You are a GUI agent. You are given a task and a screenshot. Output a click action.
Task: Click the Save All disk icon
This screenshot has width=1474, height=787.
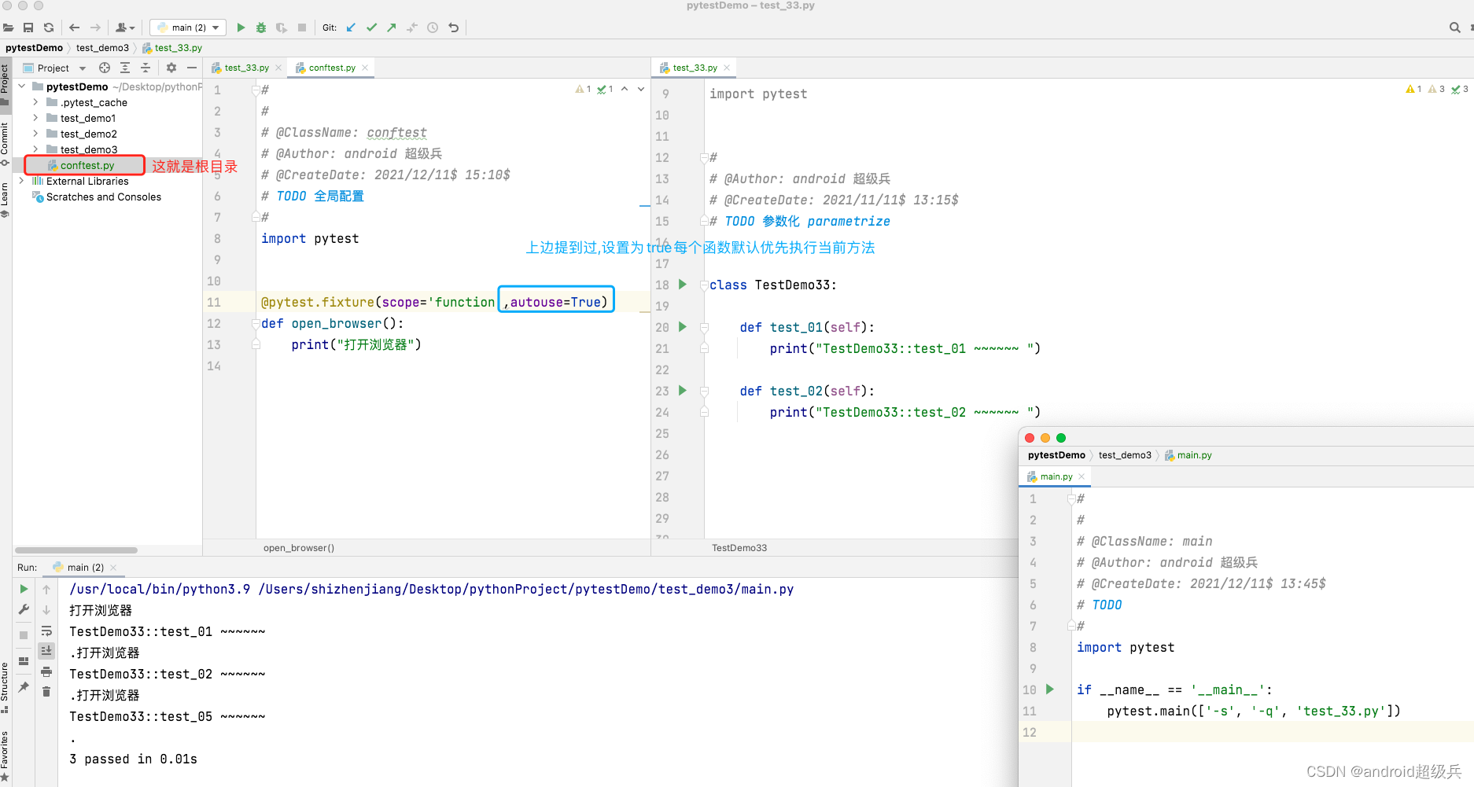(x=28, y=28)
